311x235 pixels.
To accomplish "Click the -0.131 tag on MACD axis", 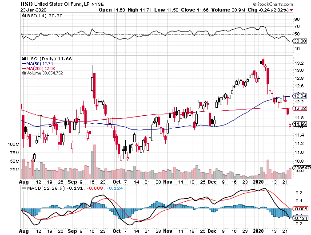I will pos(300,218).
